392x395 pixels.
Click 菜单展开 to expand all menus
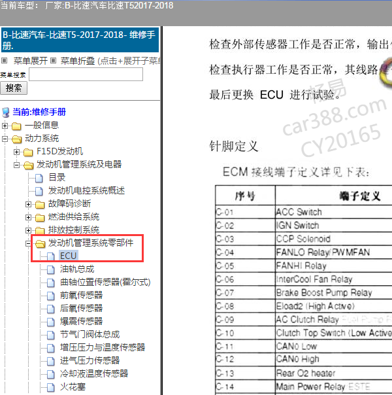tap(31, 61)
